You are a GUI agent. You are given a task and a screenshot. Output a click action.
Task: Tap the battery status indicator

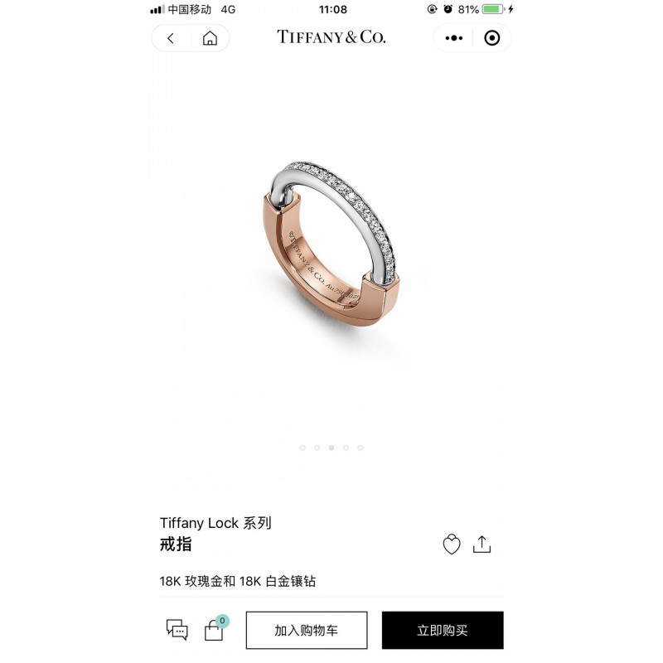click(492, 9)
